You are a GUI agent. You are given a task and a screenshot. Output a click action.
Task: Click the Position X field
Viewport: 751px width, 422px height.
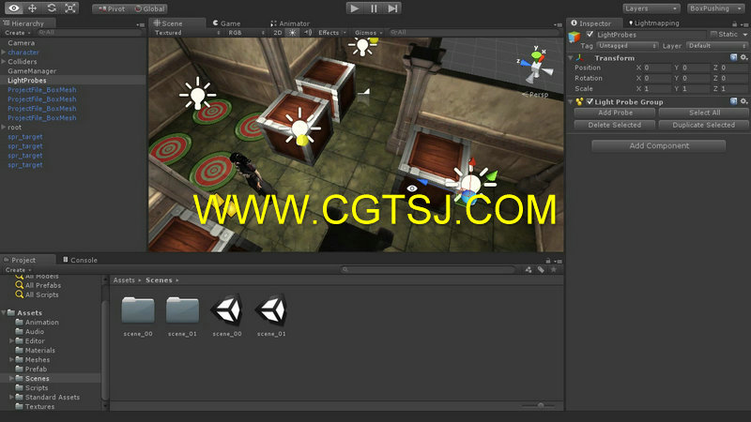coord(656,68)
